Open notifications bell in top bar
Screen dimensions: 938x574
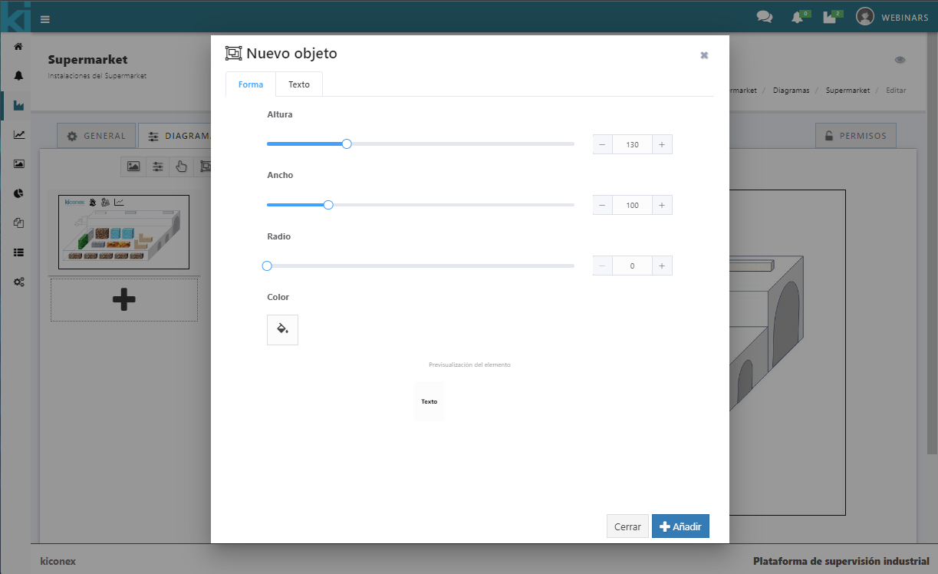tap(797, 18)
